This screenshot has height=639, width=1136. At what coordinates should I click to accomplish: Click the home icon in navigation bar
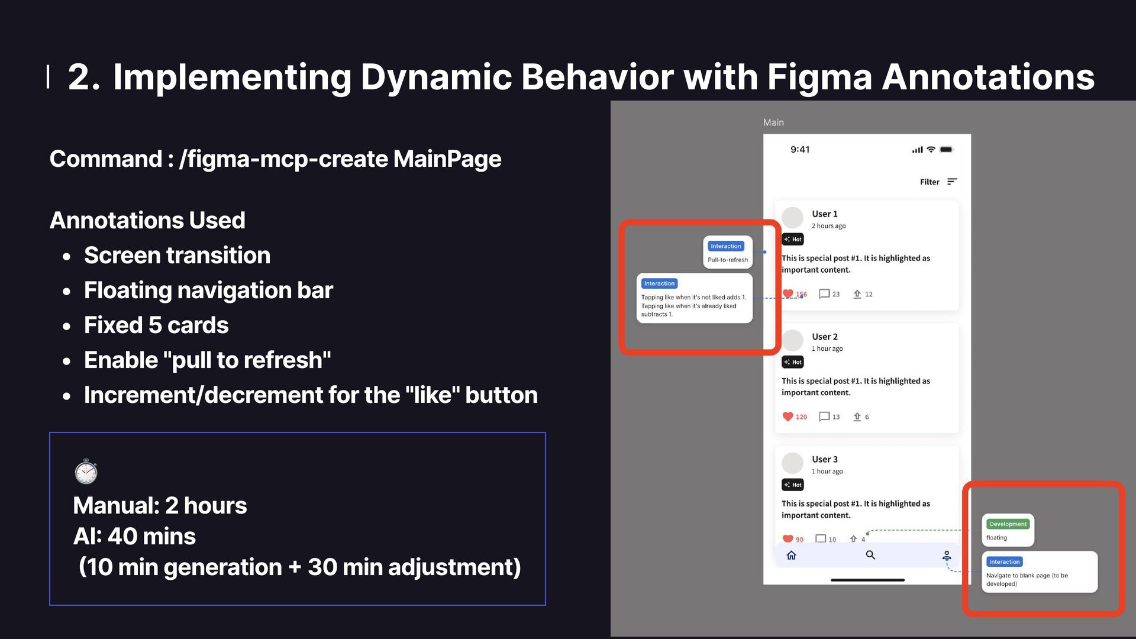791,555
